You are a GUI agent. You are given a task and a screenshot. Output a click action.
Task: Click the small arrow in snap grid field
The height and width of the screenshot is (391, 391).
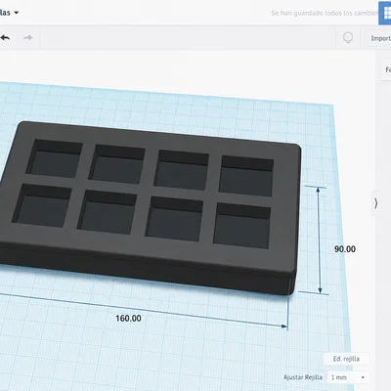click(x=363, y=377)
